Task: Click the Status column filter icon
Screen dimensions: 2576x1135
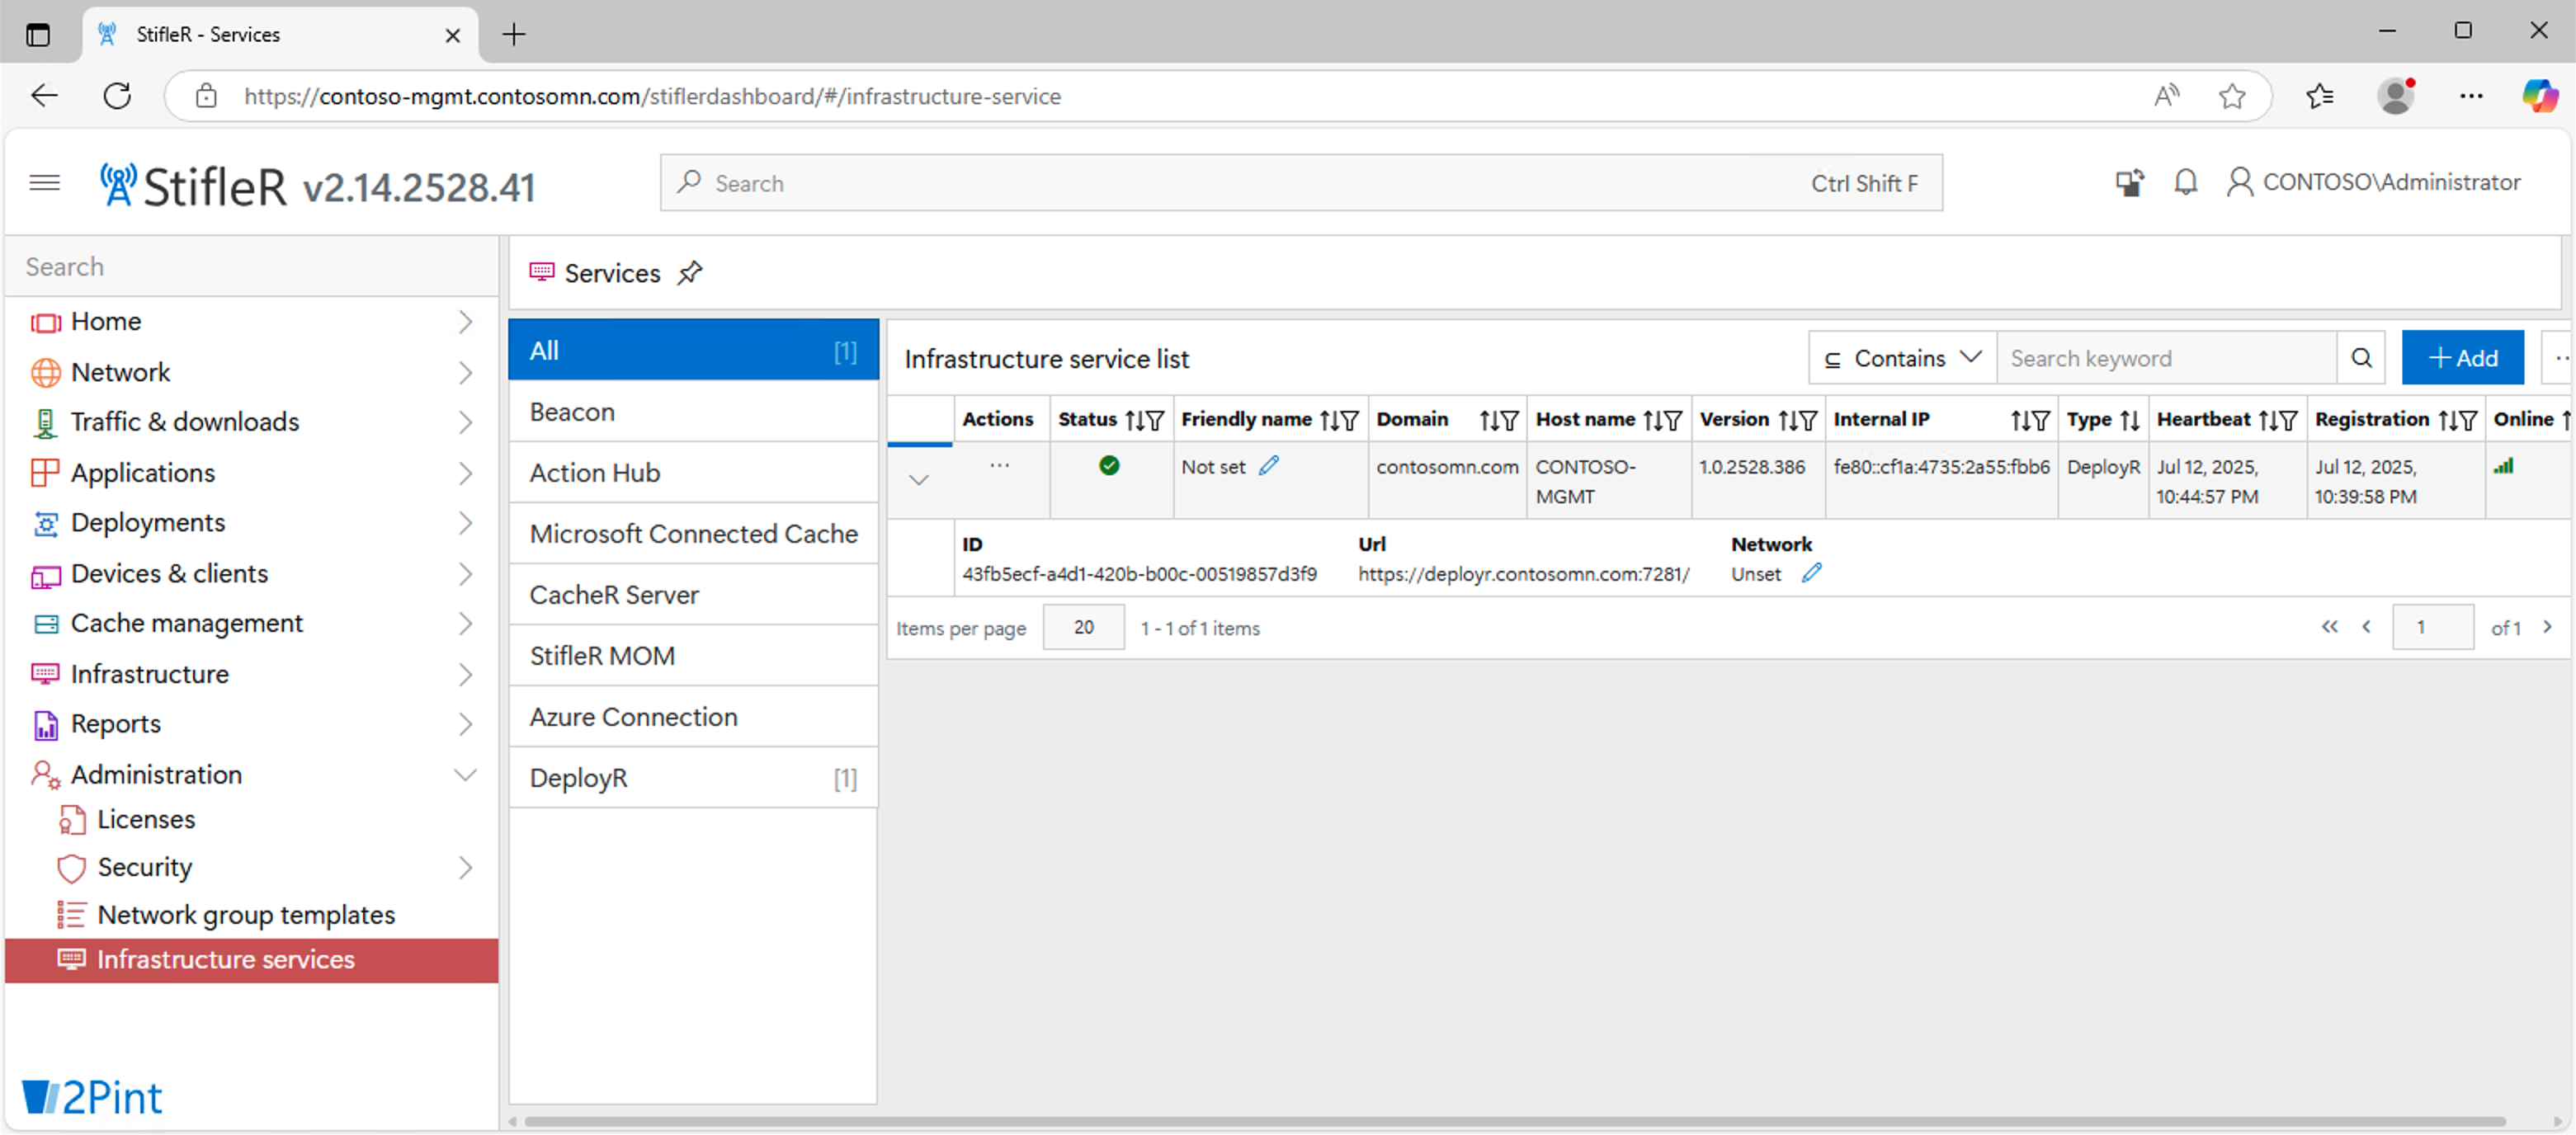Action: coord(1155,420)
